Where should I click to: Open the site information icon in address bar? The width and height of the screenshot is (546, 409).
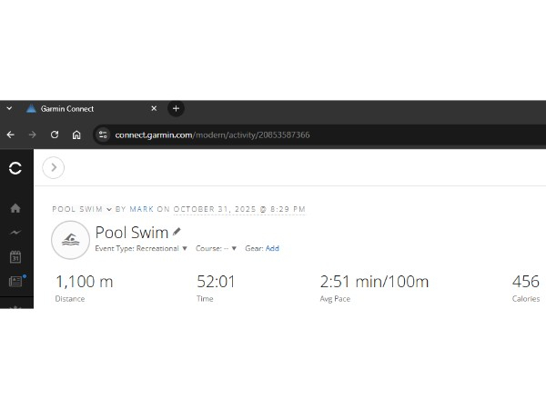click(x=103, y=135)
